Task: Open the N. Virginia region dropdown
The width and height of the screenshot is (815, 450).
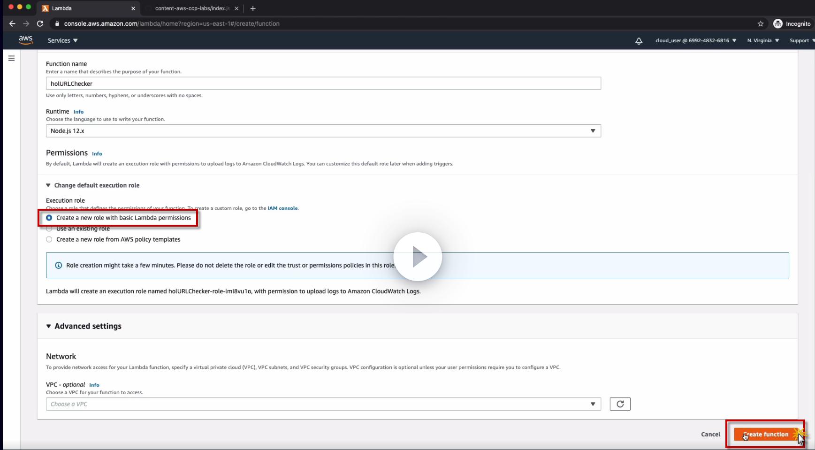Action: pos(763,41)
